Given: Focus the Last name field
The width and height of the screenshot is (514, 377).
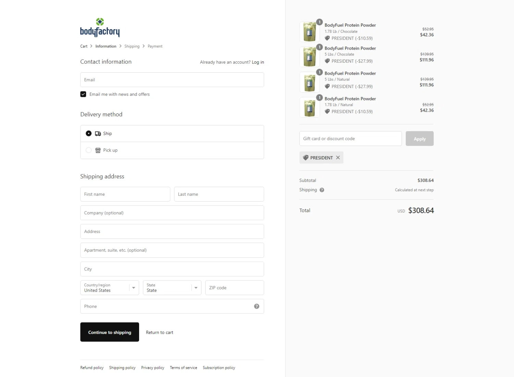Looking at the screenshot, I should click(x=219, y=194).
